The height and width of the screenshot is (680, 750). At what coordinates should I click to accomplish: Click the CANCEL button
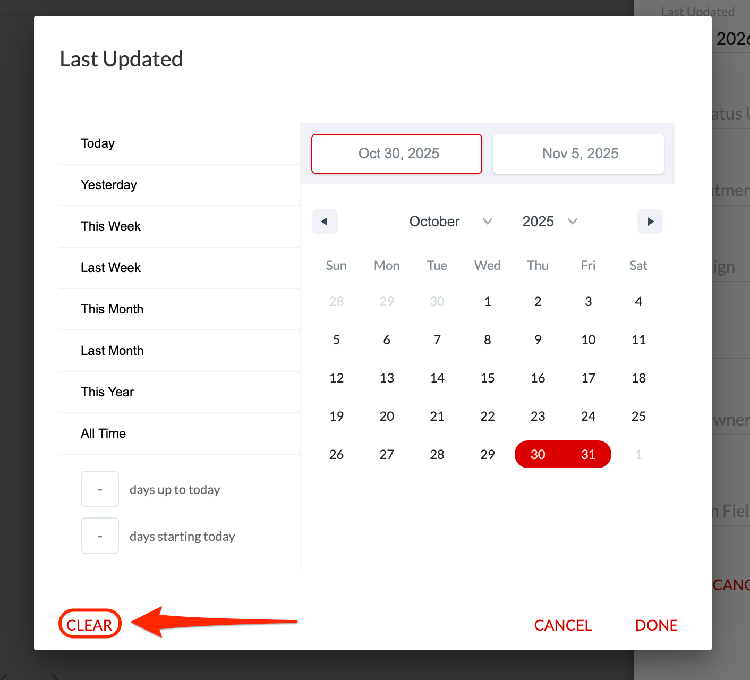point(563,625)
